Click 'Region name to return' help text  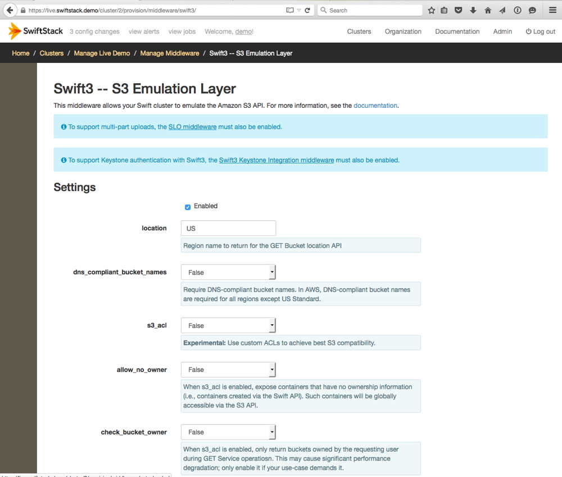click(x=262, y=246)
